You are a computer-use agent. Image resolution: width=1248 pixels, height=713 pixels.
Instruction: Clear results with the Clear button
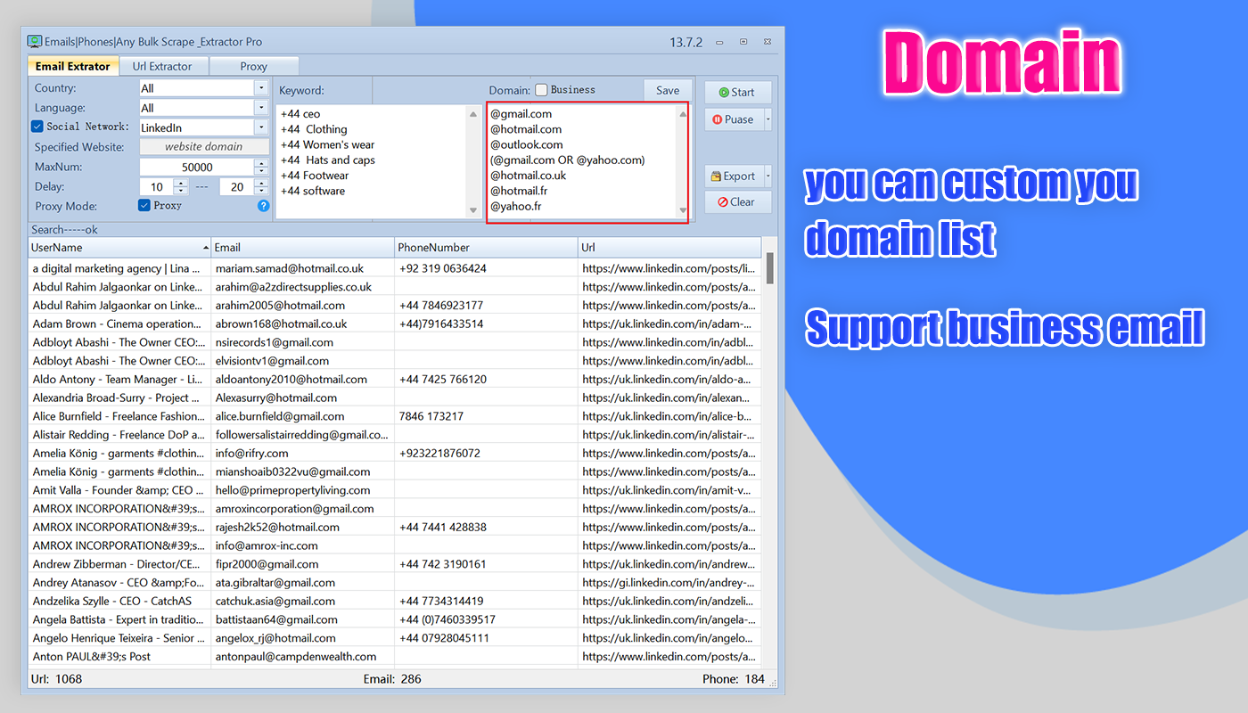[738, 202]
